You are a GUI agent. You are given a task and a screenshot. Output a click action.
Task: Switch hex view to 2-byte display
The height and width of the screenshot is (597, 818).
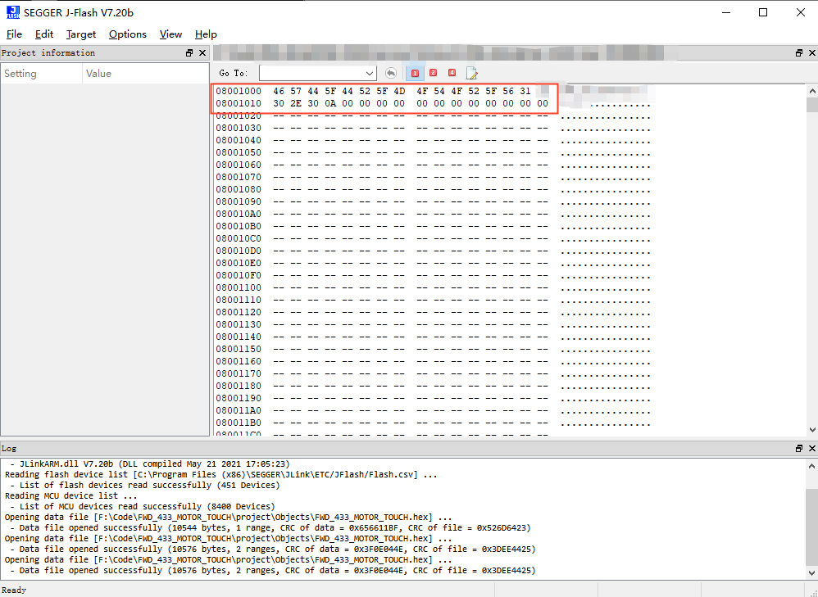click(x=433, y=73)
